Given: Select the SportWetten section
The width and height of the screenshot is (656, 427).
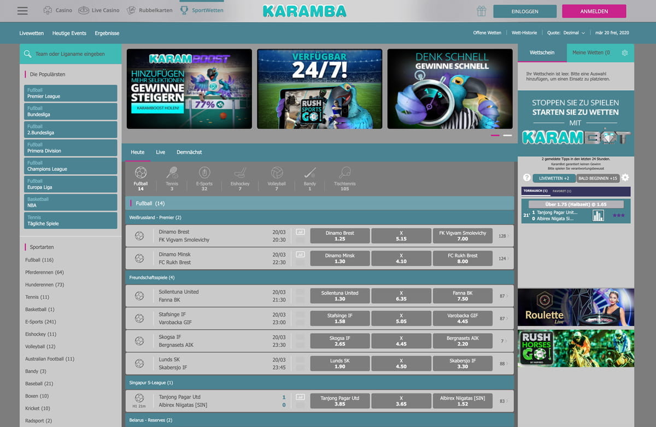Looking at the screenshot, I should 201,10.
